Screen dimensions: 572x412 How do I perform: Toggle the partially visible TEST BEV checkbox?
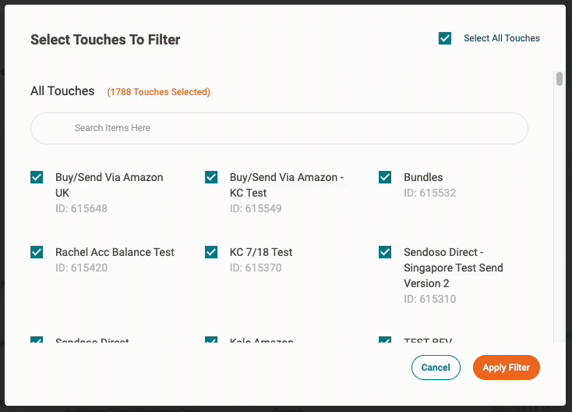pos(385,340)
